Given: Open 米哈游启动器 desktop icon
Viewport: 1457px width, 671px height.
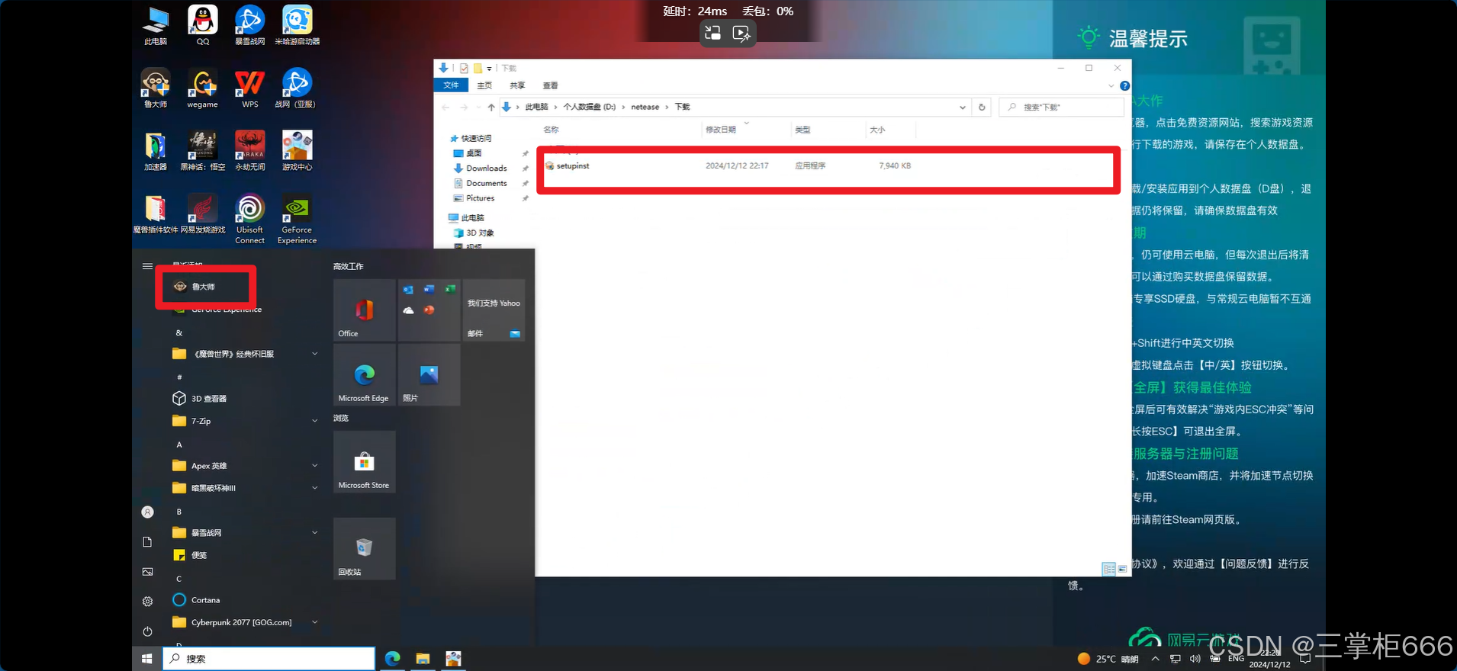Looking at the screenshot, I should click(x=298, y=25).
